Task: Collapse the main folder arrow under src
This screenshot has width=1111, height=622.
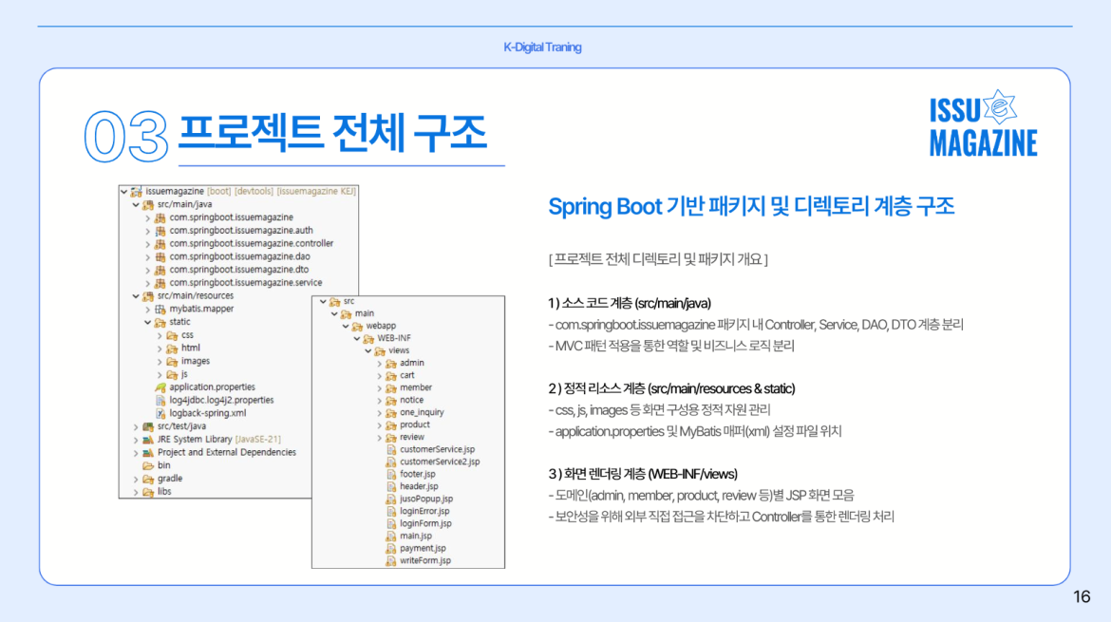Action: click(334, 313)
